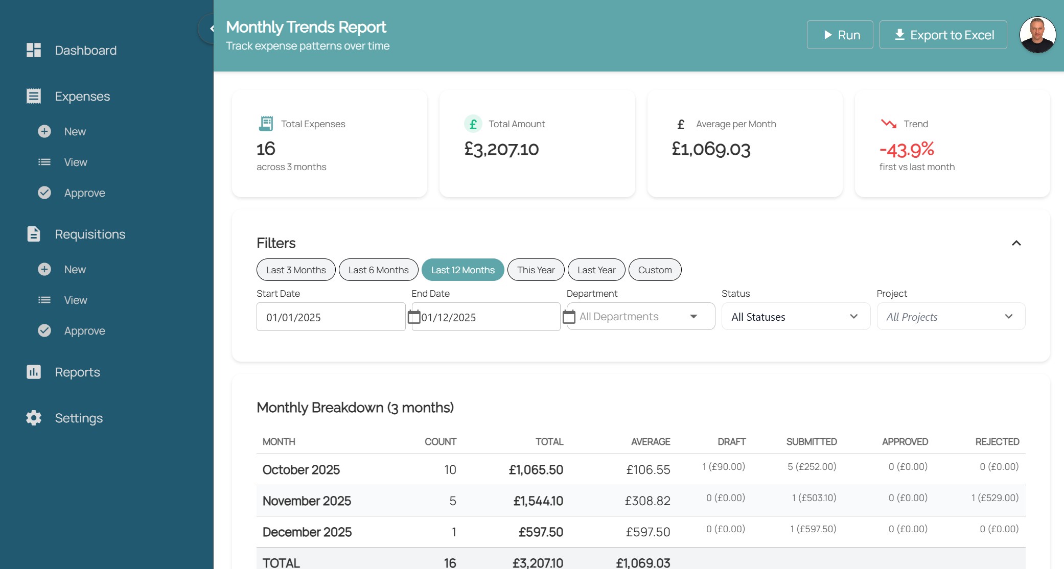
Task: Open the View expenses list icon
Action: 44,162
